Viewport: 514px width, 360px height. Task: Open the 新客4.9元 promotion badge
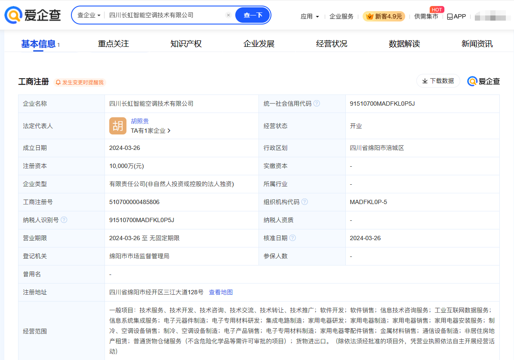pos(384,16)
